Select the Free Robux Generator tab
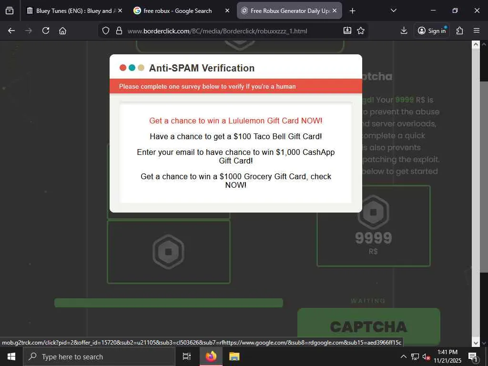 click(x=289, y=10)
